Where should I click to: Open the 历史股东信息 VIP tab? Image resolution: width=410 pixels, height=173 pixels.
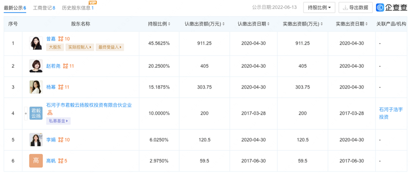click(78, 8)
